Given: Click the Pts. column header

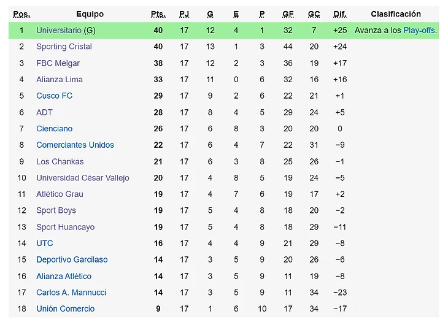Looking at the screenshot, I should tap(158, 14).
